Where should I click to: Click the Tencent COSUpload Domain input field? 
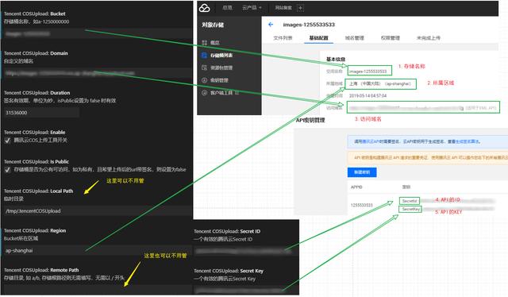coord(98,73)
